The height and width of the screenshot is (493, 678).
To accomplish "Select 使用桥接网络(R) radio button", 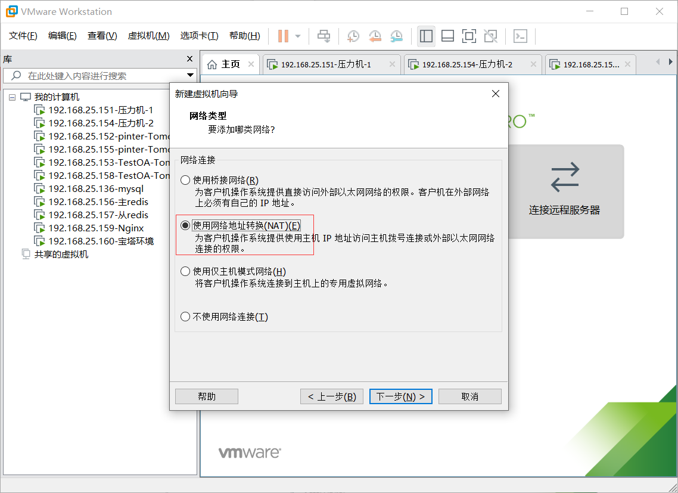I will pyautogui.click(x=185, y=180).
